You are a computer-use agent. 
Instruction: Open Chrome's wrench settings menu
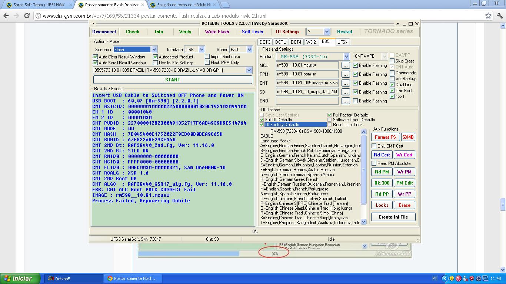pos(499,16)
